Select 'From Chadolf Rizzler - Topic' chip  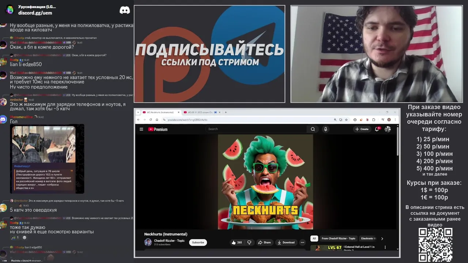pyautogui.click(x=338, y=239)
